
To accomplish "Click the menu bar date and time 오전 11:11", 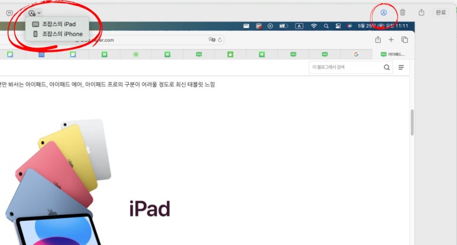I will click(x=383, y=26).
